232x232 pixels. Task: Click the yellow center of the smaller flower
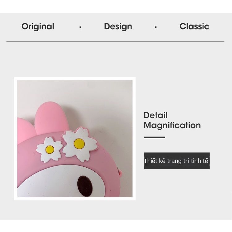[x=50, y=149]
